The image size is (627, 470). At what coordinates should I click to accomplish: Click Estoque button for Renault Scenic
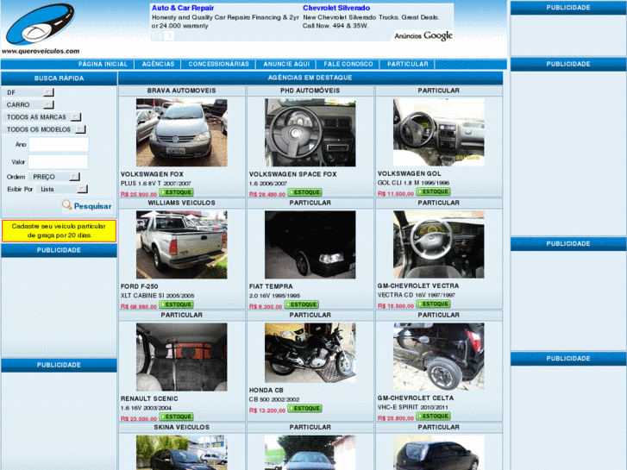tap(176, 417)
